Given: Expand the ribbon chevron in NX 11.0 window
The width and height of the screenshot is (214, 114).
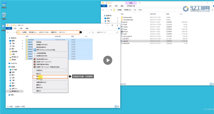Looking at the screenshot, I should point(116,29).
